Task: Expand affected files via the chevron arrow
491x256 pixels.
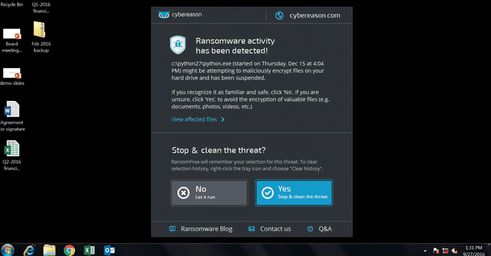Action: pos(223,119)
